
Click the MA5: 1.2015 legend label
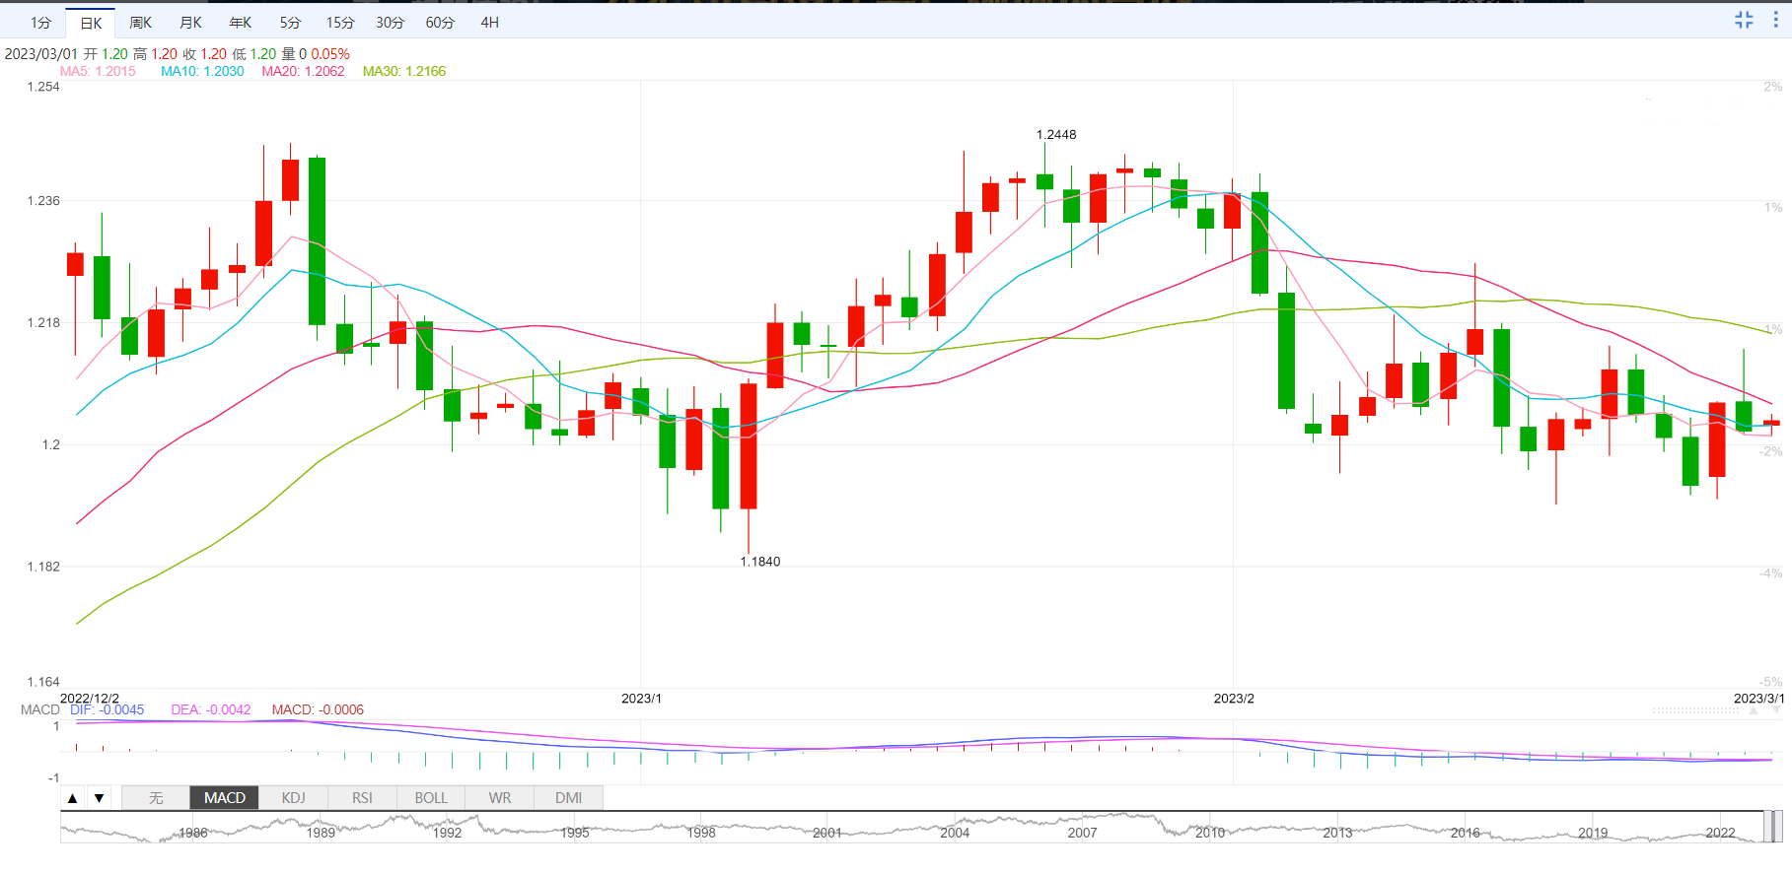click(x=98, y=71)
